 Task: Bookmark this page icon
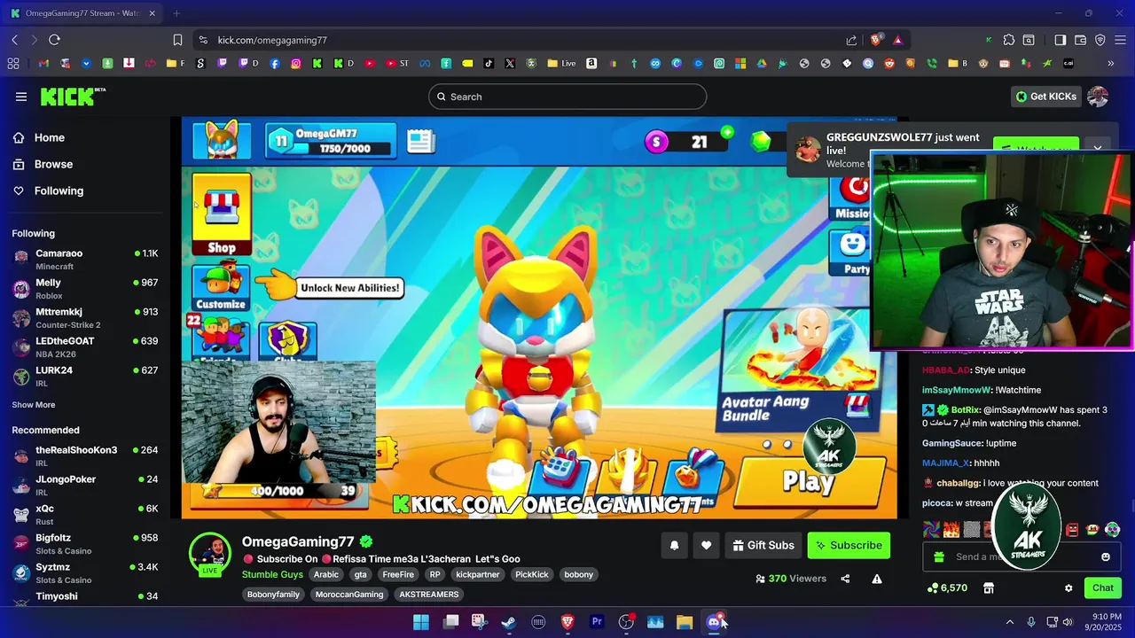click(177, 40)
